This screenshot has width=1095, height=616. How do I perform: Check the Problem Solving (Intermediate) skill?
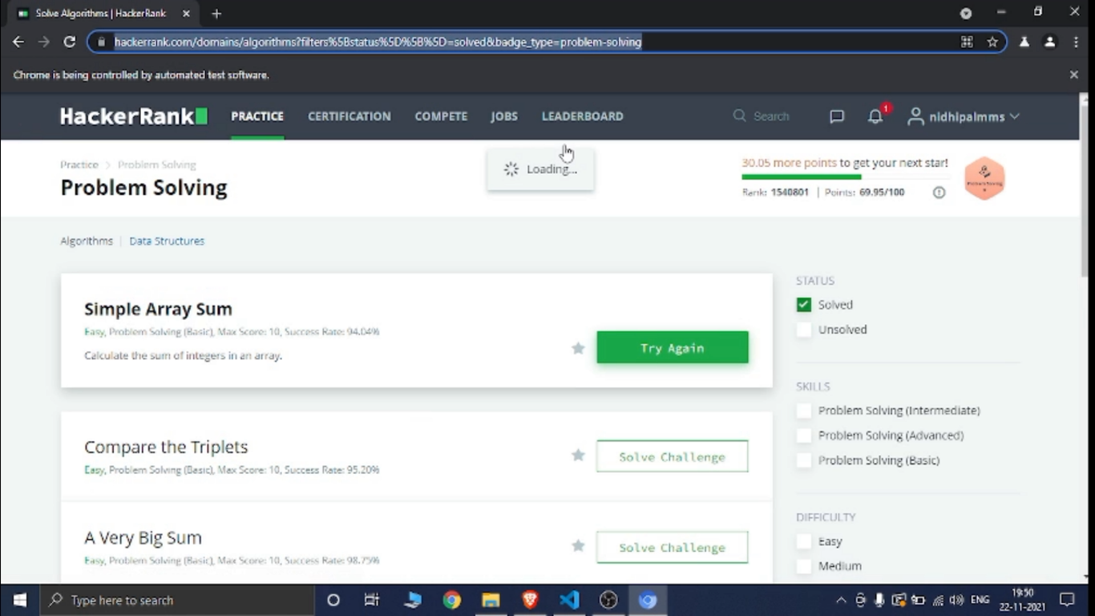click(x=804, y=411)
